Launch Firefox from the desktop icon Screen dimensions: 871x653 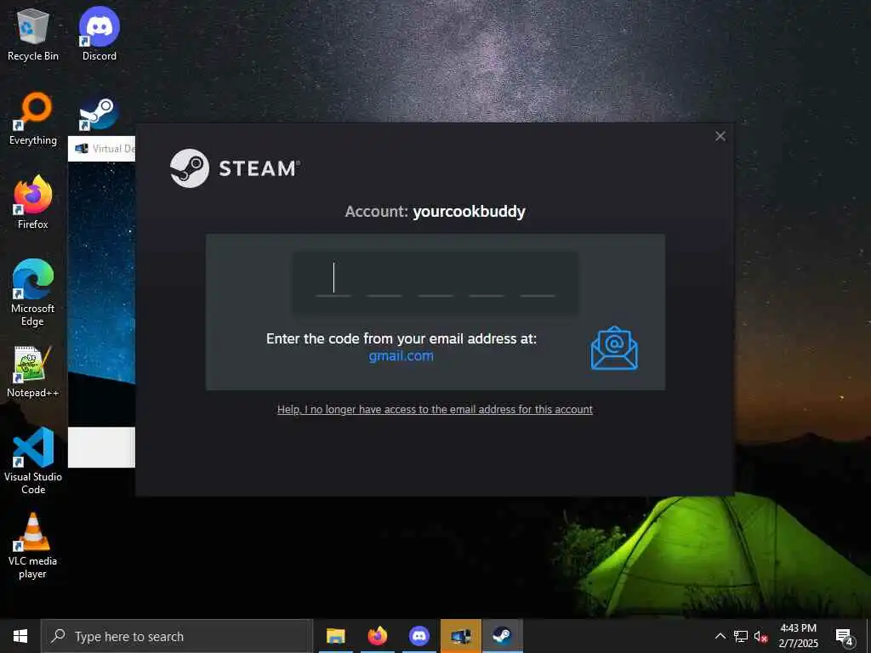coord(33,202)
